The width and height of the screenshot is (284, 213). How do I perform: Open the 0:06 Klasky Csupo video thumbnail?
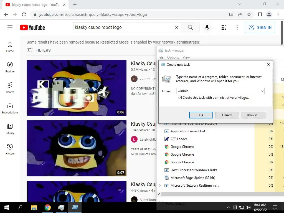(77, 88)
